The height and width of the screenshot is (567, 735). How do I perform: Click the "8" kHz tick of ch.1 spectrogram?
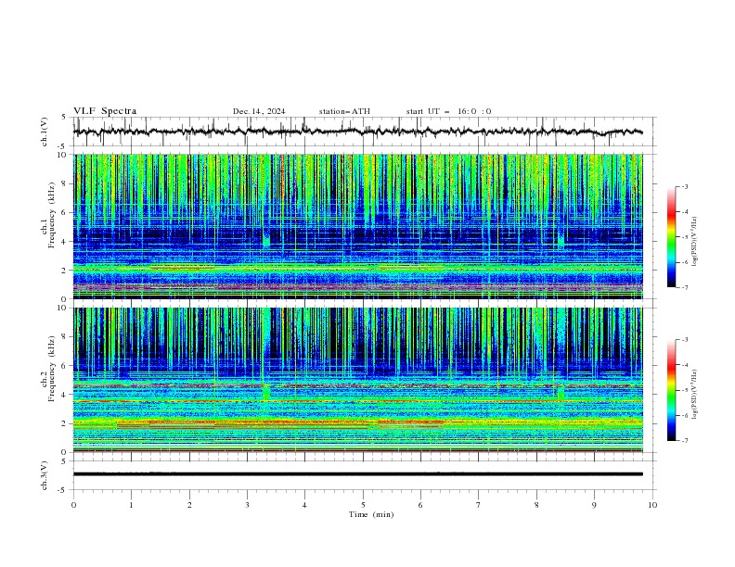tap(65, 183)
